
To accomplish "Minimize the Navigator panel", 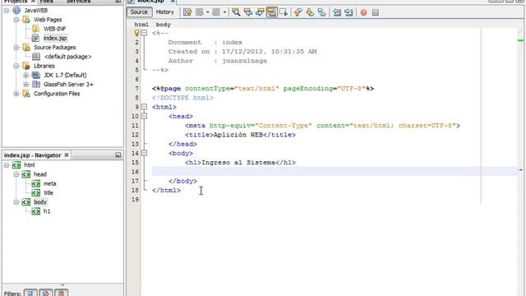I will click(118, 155).
